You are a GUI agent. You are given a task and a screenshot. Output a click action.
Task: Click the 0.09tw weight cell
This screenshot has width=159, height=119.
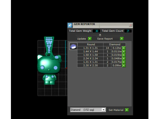coord(117,65)
